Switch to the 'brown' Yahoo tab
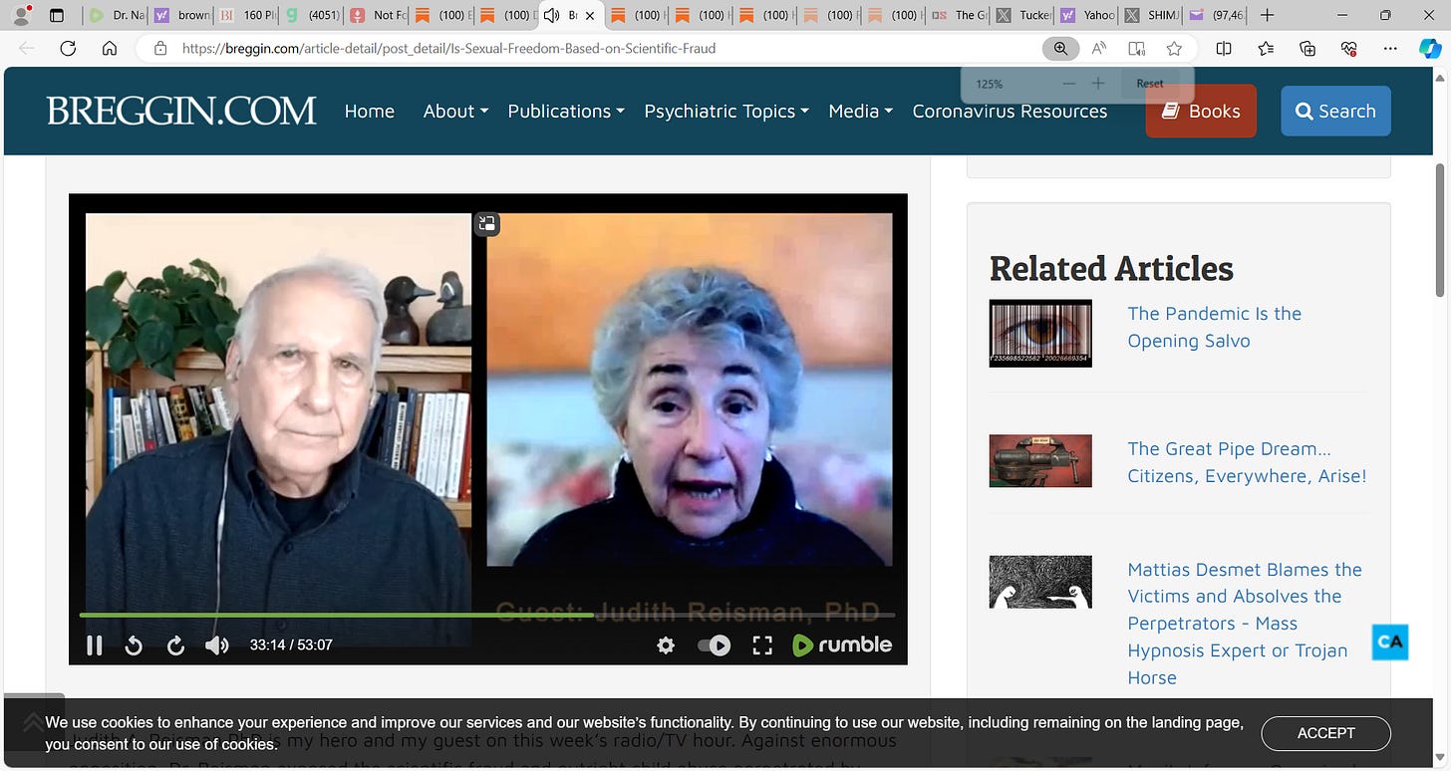 click(x=181, y=15)
